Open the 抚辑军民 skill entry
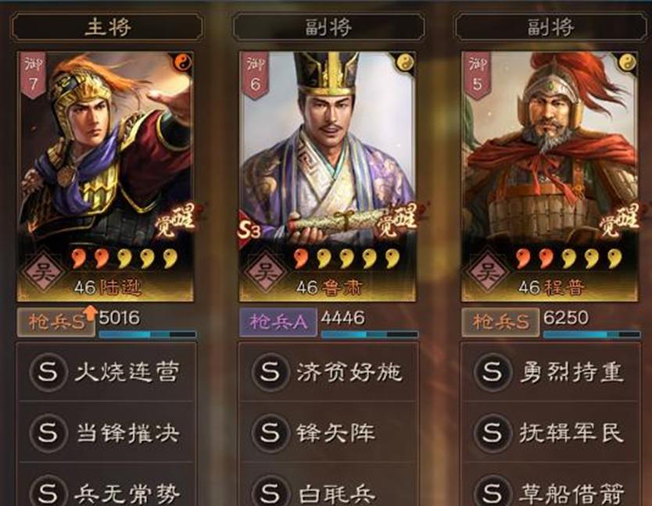The width and height of the screenshot is (652, 506). coord(550,432)
